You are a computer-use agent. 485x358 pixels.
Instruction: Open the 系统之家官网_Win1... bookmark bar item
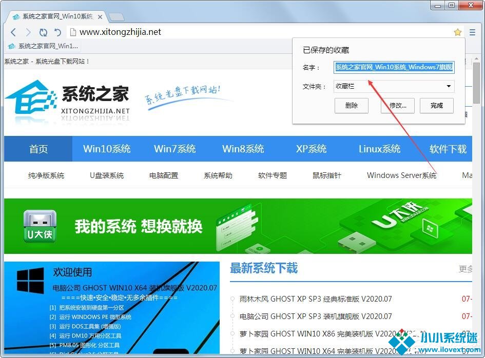43,46
